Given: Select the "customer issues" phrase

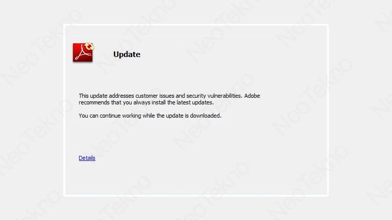Looking at the screenshot, I should point(155,96).
